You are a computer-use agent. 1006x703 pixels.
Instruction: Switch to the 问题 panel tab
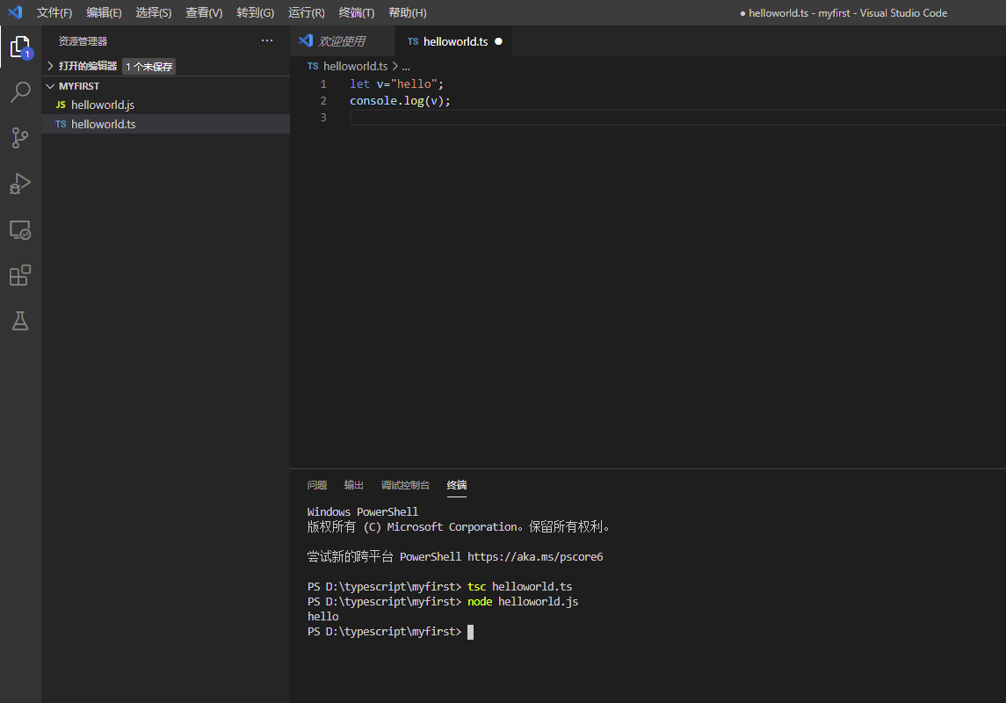tap(317, 485)
